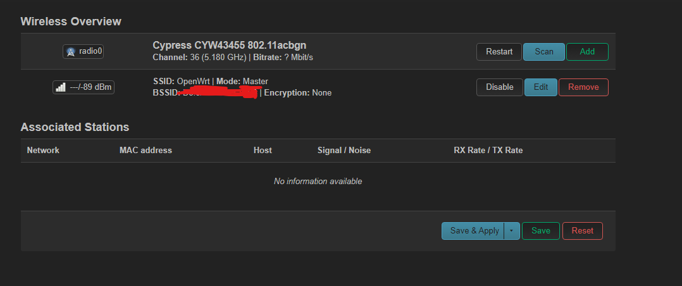Viewport: 682px width, 286px height.
Task: Click the -89 dBm signal badge
Action: coord(84,87)
